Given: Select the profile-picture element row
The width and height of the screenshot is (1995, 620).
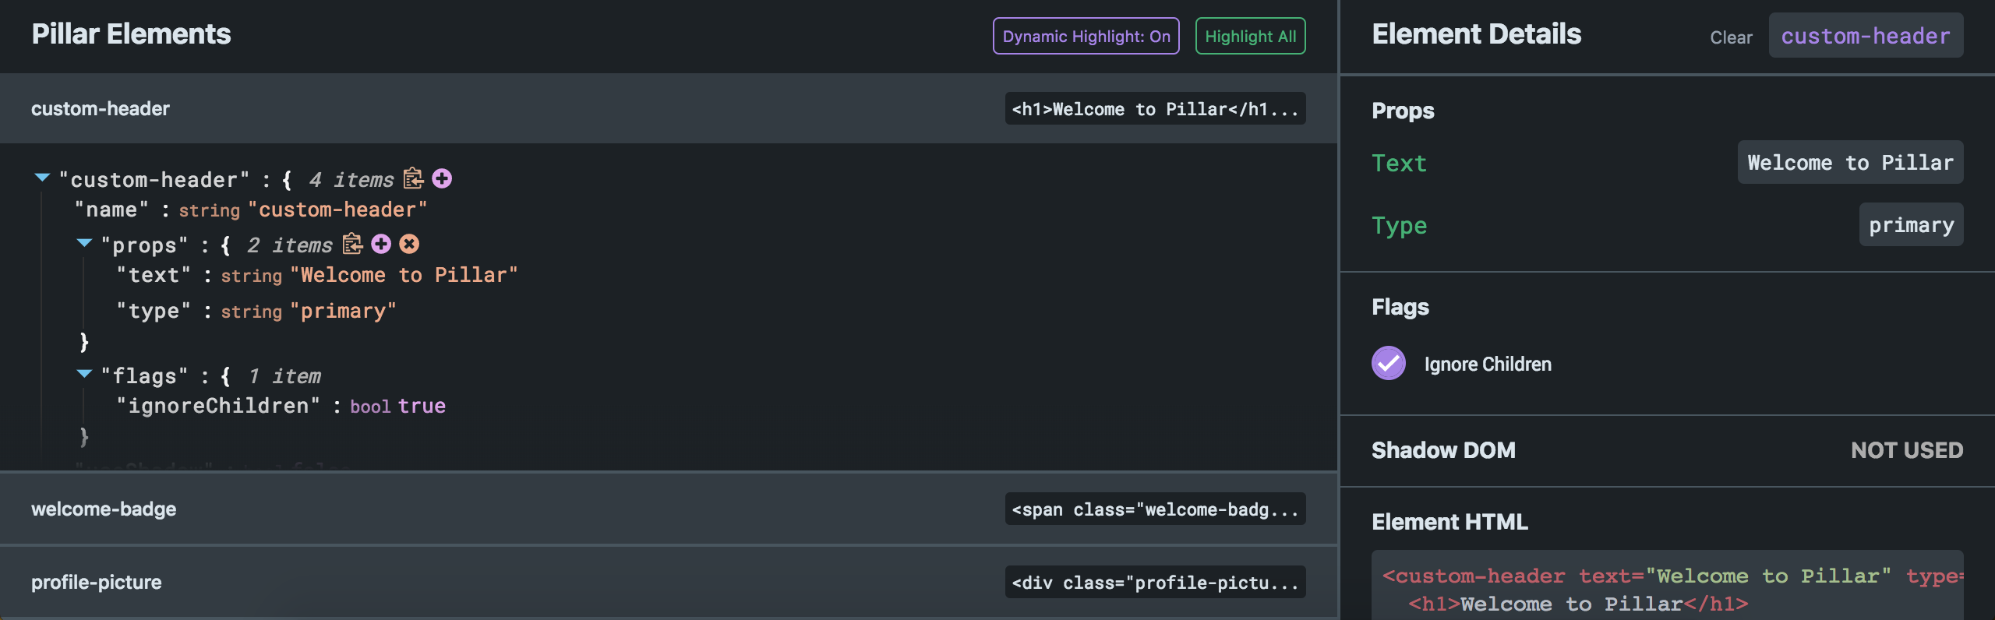Looking at the screenshot, I should pyautogui.click(x=97, y=583).
